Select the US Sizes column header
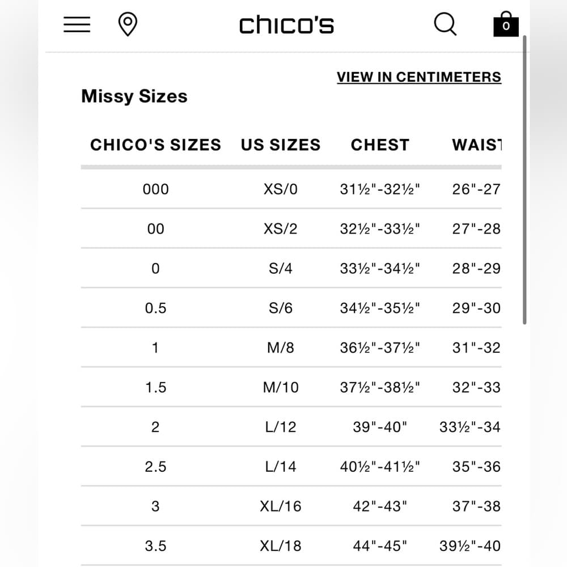 click(281, 145)
